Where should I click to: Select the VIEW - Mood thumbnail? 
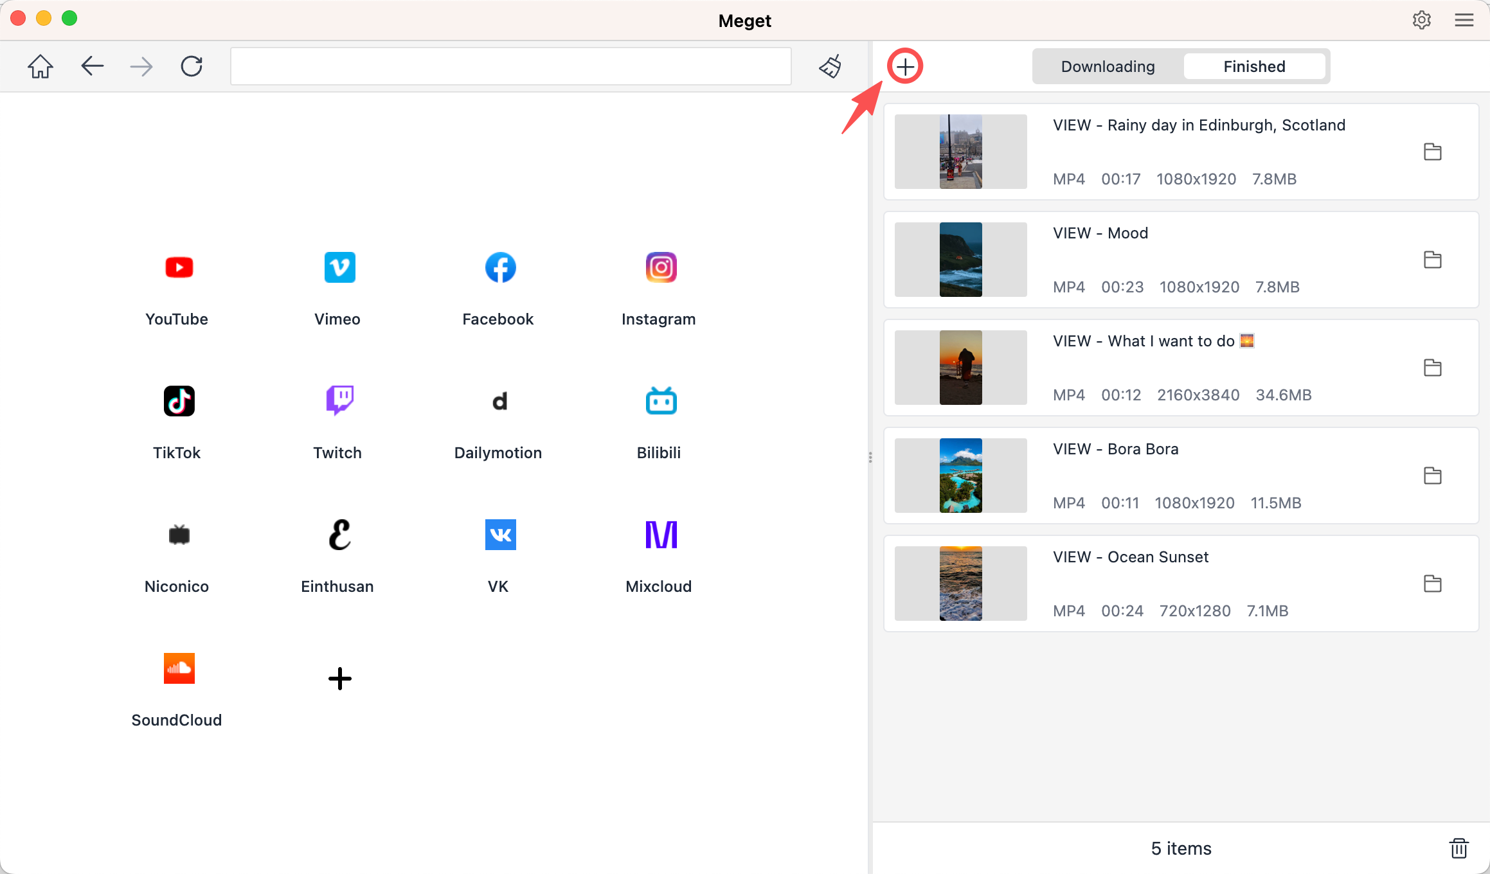pyautogui.click(x=961, y=260)
